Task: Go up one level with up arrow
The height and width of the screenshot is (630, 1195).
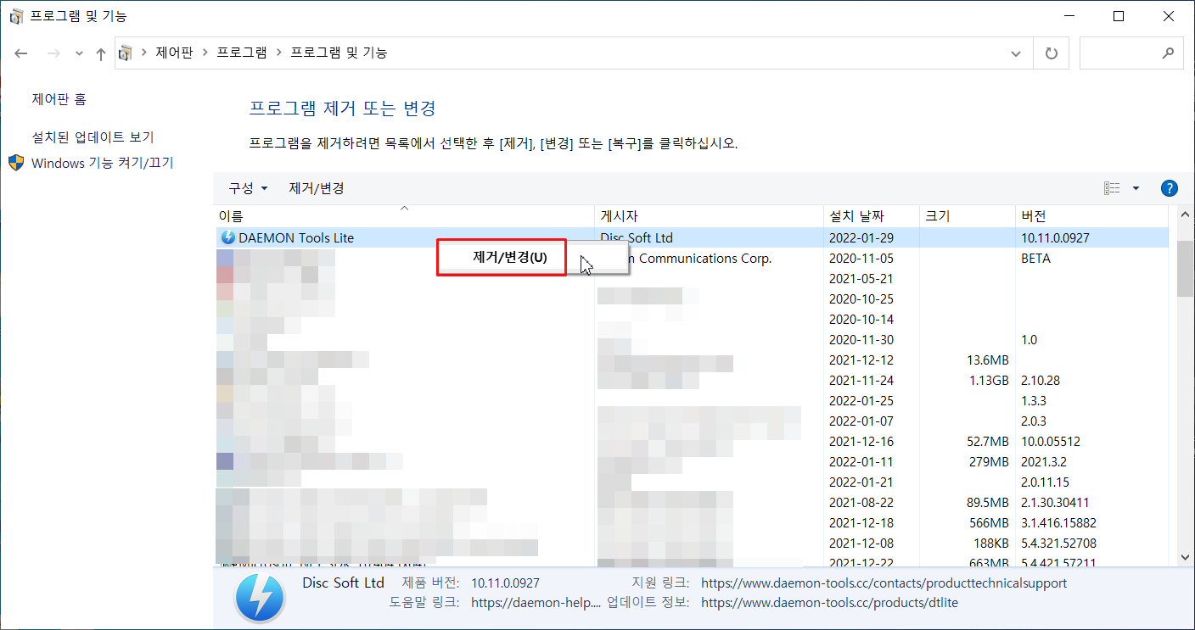Action: pyautogui.click(x=101, y=53)
